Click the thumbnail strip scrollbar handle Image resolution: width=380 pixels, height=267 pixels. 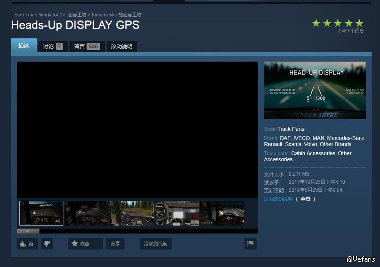[x=28, y=231]
